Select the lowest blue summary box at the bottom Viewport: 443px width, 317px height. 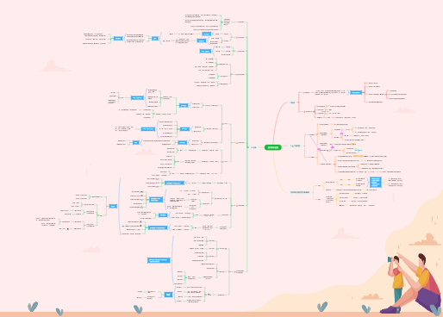tap(168, 295)
